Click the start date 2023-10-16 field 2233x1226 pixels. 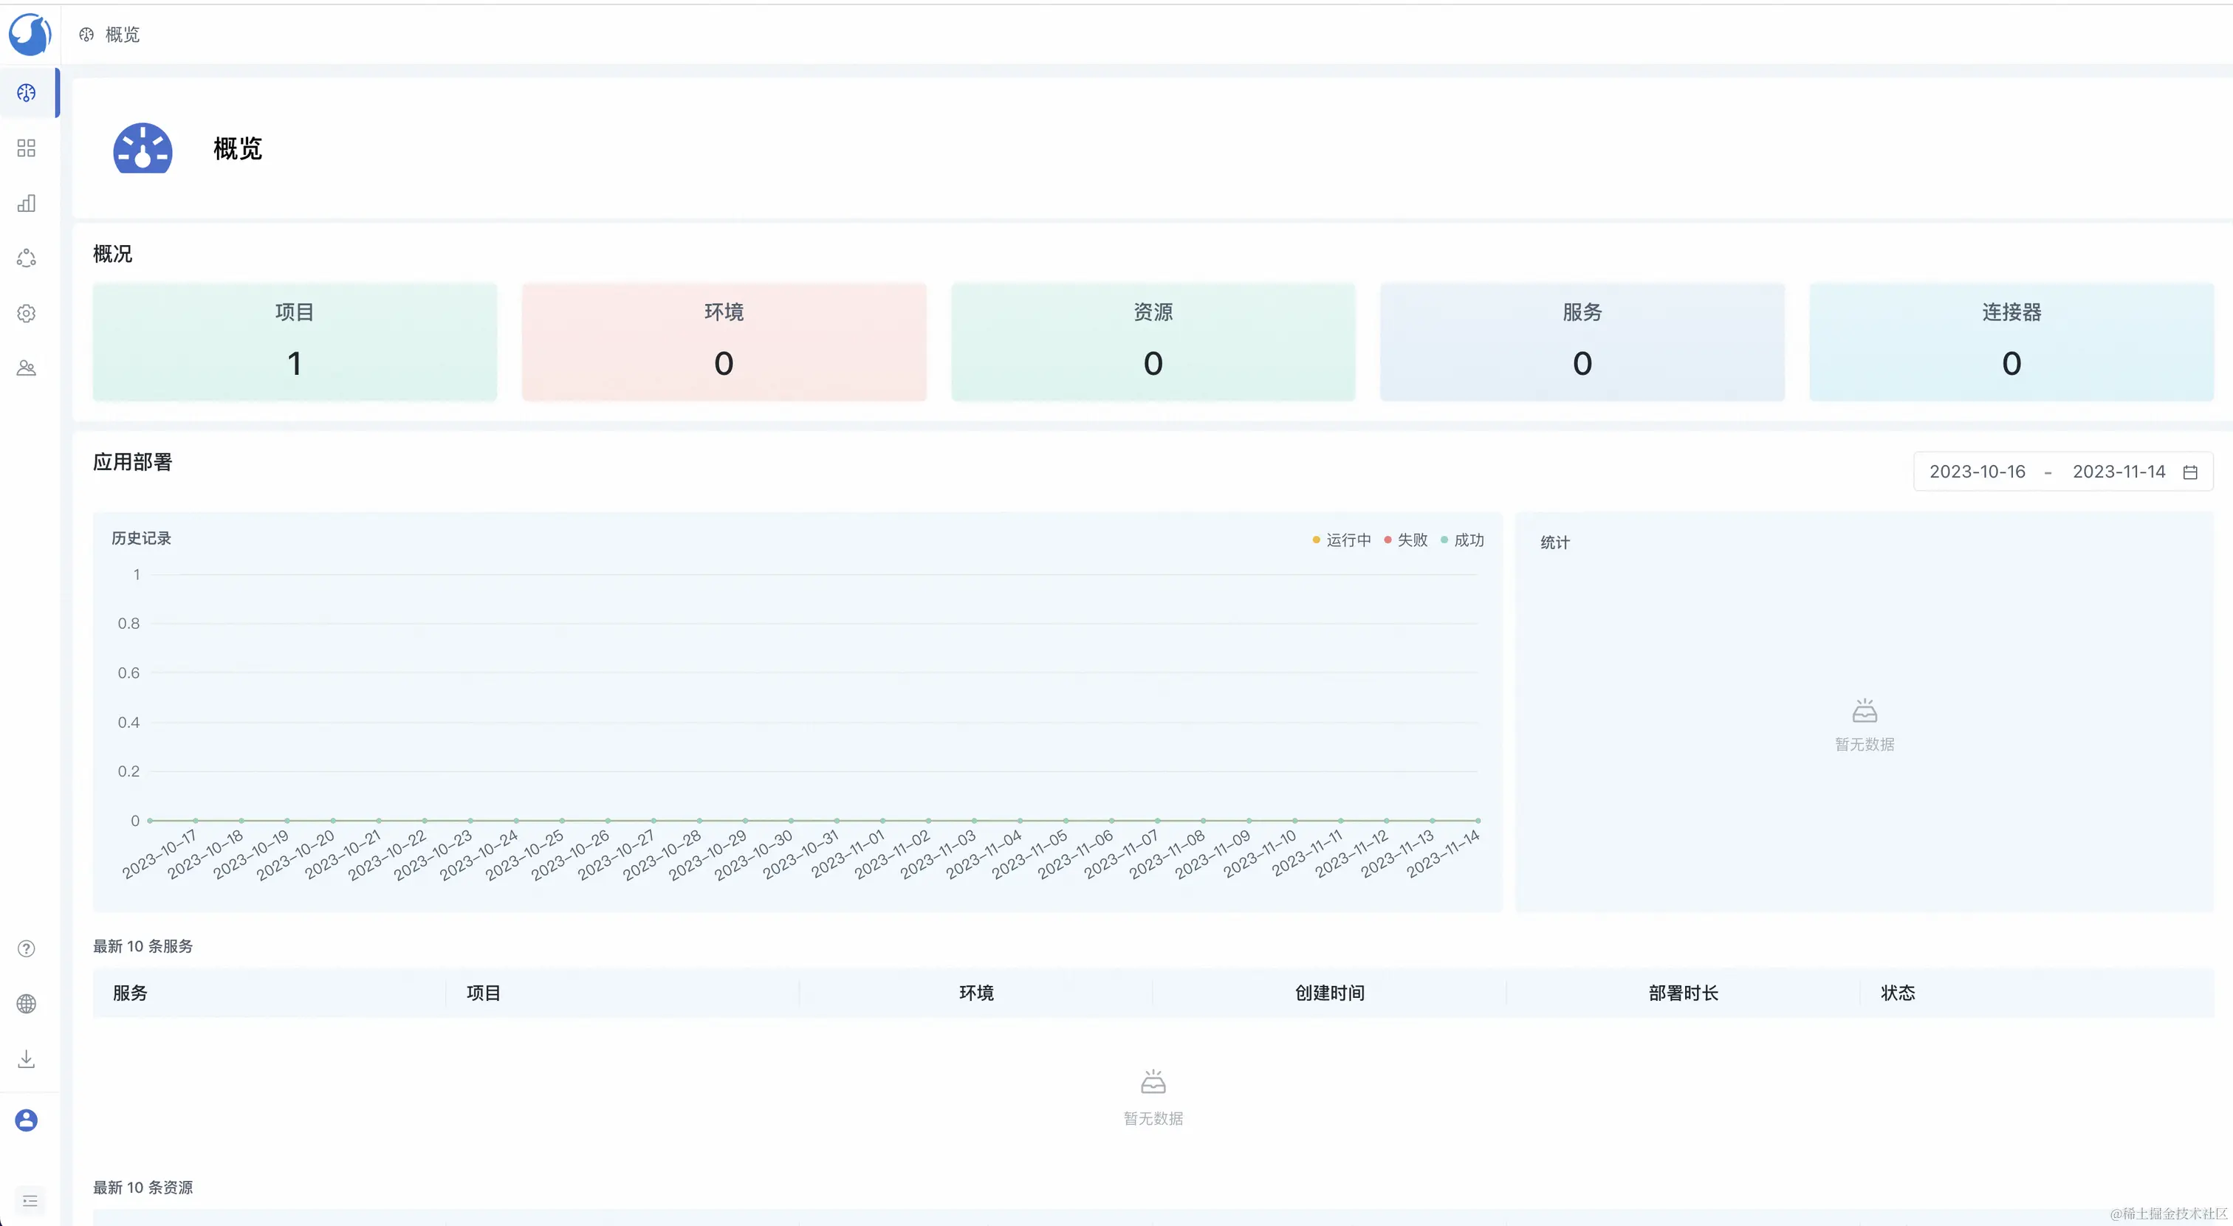pos(1977,472)
